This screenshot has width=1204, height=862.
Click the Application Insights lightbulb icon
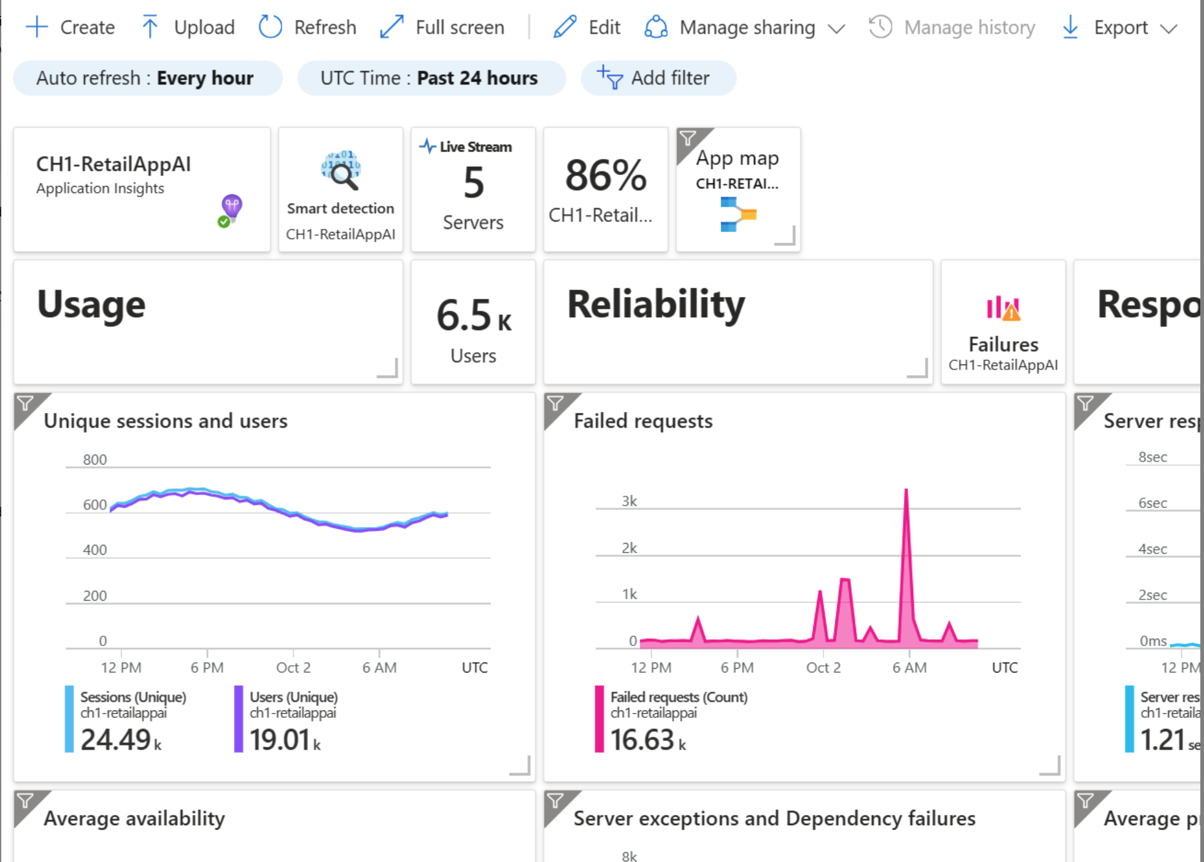[231, 211]
